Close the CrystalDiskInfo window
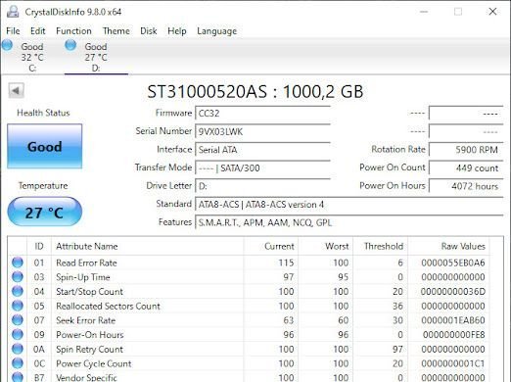 click(492, 12)
